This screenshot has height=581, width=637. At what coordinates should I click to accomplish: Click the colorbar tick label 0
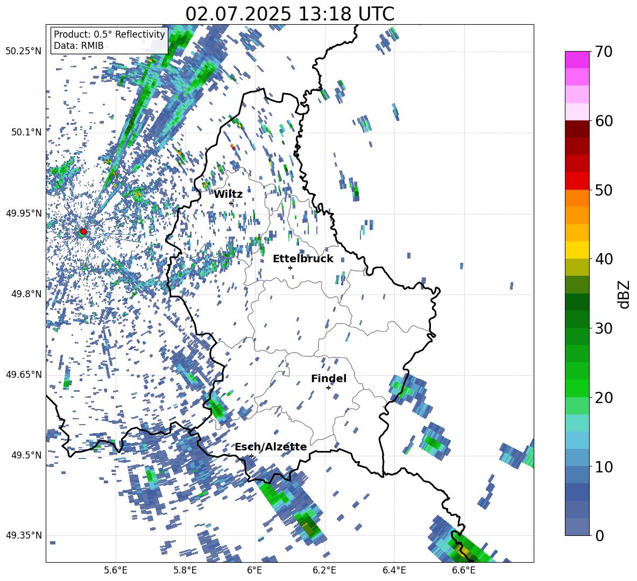[599, 535]
